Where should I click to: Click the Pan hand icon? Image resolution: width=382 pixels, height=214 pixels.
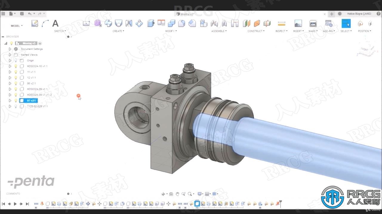pyautogui.click(x=177, y=194)
